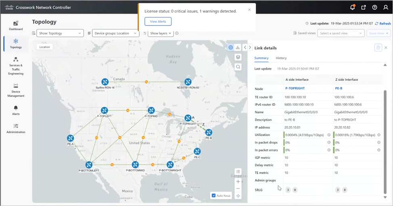Open the Device groups: Location dropdown
393x206 pixels.
tap(115, 33)
